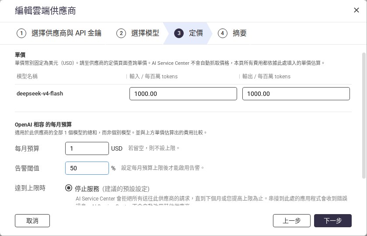The height and width of the screenshot is (236, 367).
Task: Go to step 1 選擇供應商與 API 金鑰
Action: point(59,33)
